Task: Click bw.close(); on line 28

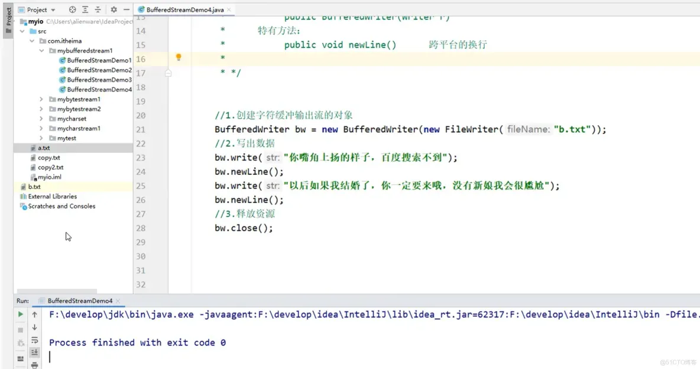Action: (244, 228)
